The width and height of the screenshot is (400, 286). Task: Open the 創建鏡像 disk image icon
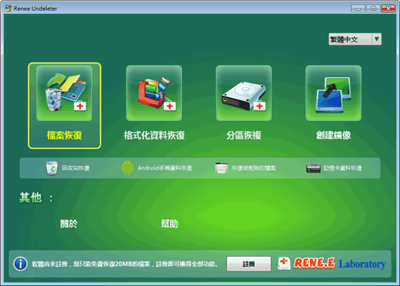pyautogui.click(x=333, y=93)
